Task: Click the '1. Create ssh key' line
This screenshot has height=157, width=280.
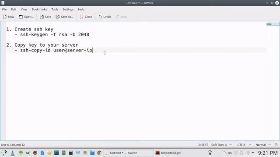Action: coord(30,29)
